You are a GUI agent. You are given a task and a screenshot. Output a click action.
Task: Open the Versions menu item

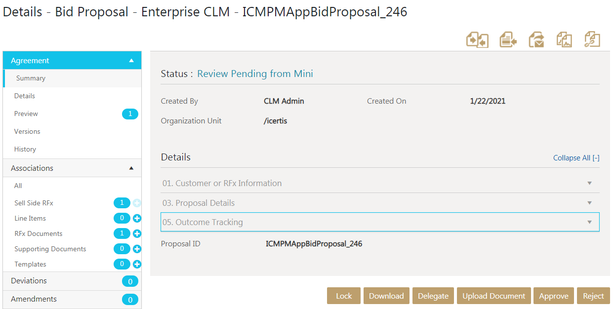tap(27, 131)
